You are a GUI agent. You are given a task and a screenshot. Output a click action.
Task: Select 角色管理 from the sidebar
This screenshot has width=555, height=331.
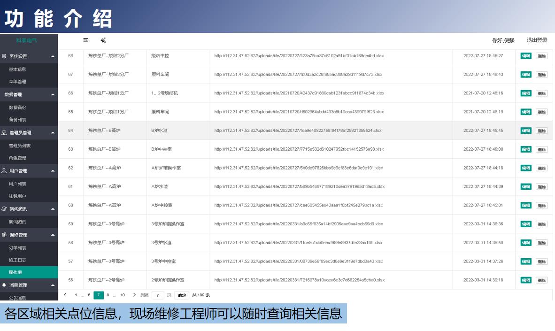point(17,158)
